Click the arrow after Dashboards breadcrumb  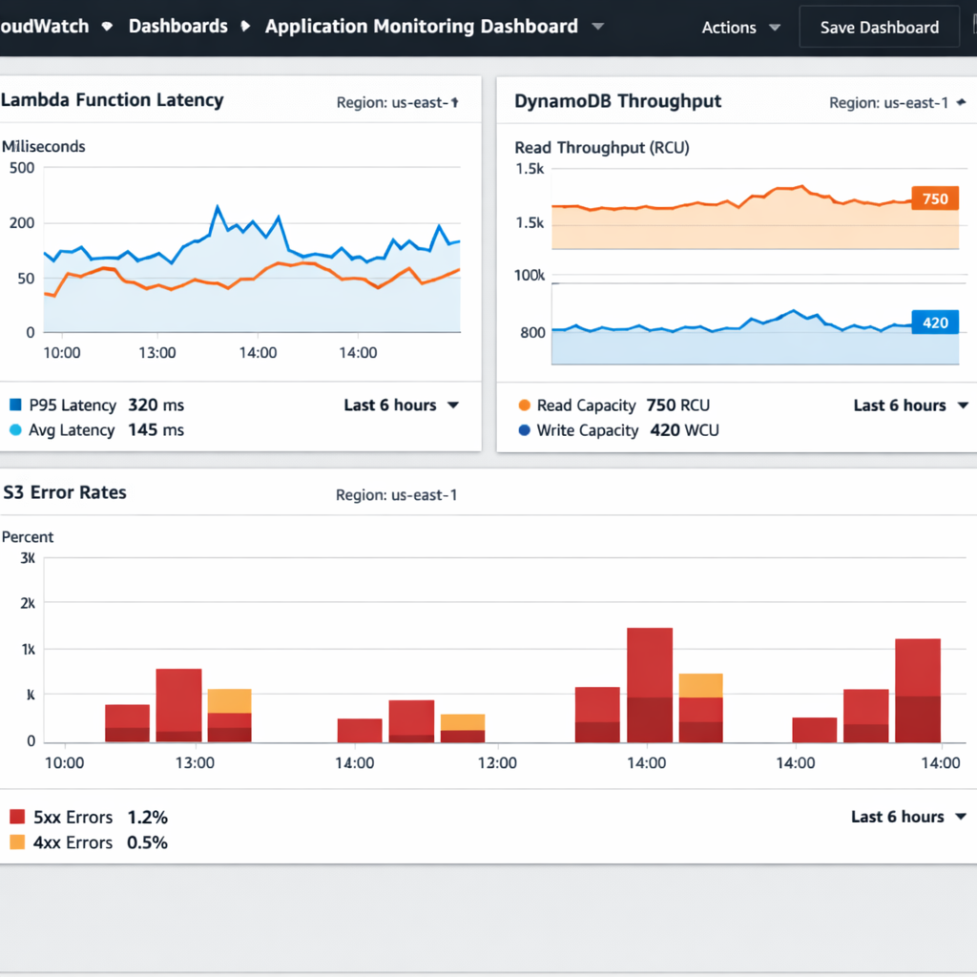245,26
